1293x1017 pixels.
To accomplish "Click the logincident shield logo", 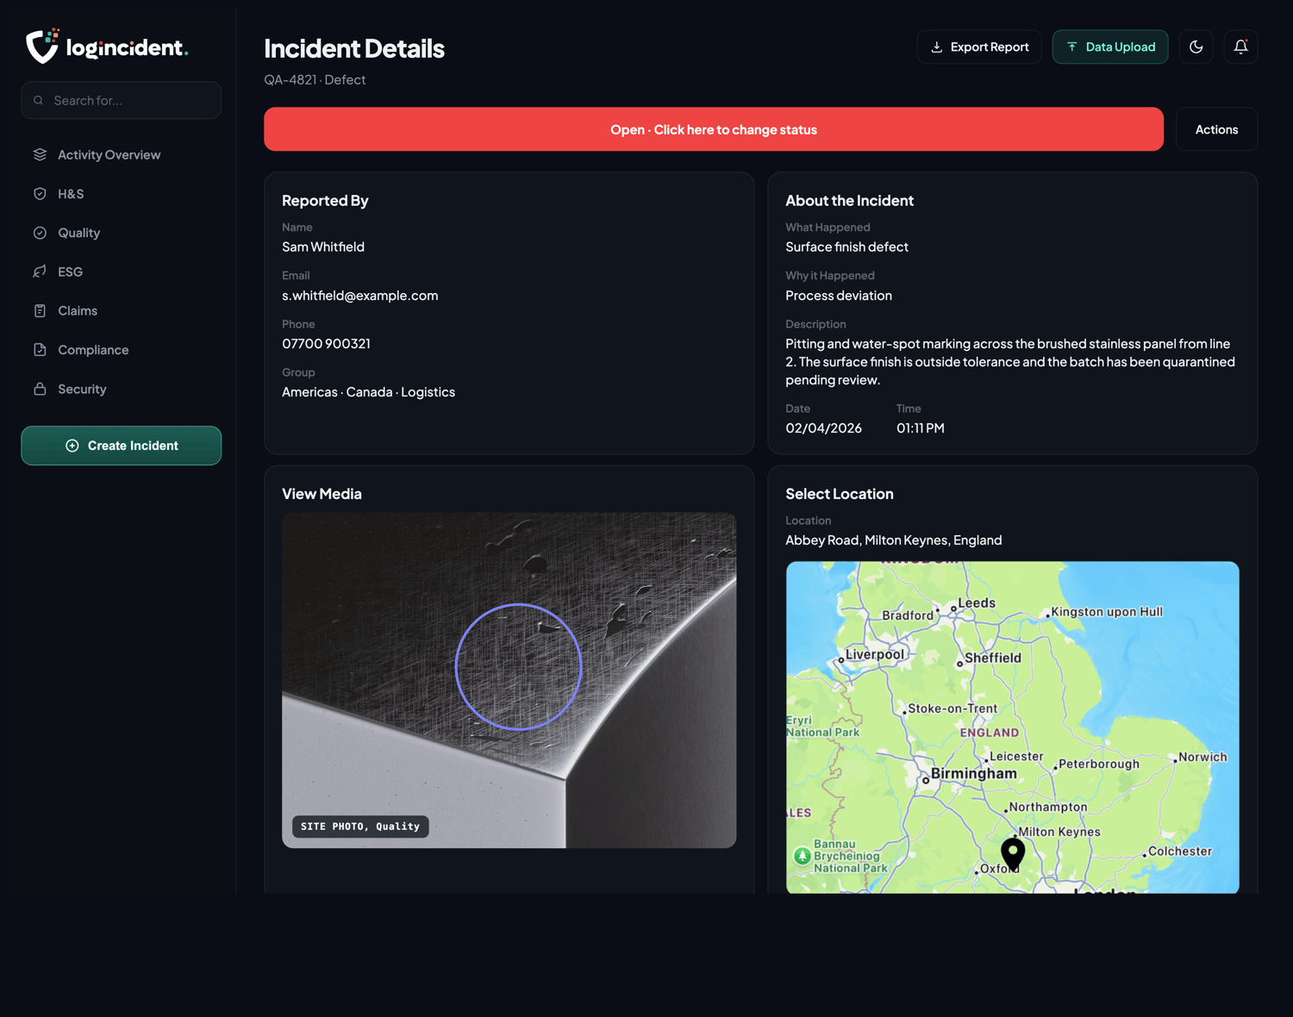I will point(42,46).
